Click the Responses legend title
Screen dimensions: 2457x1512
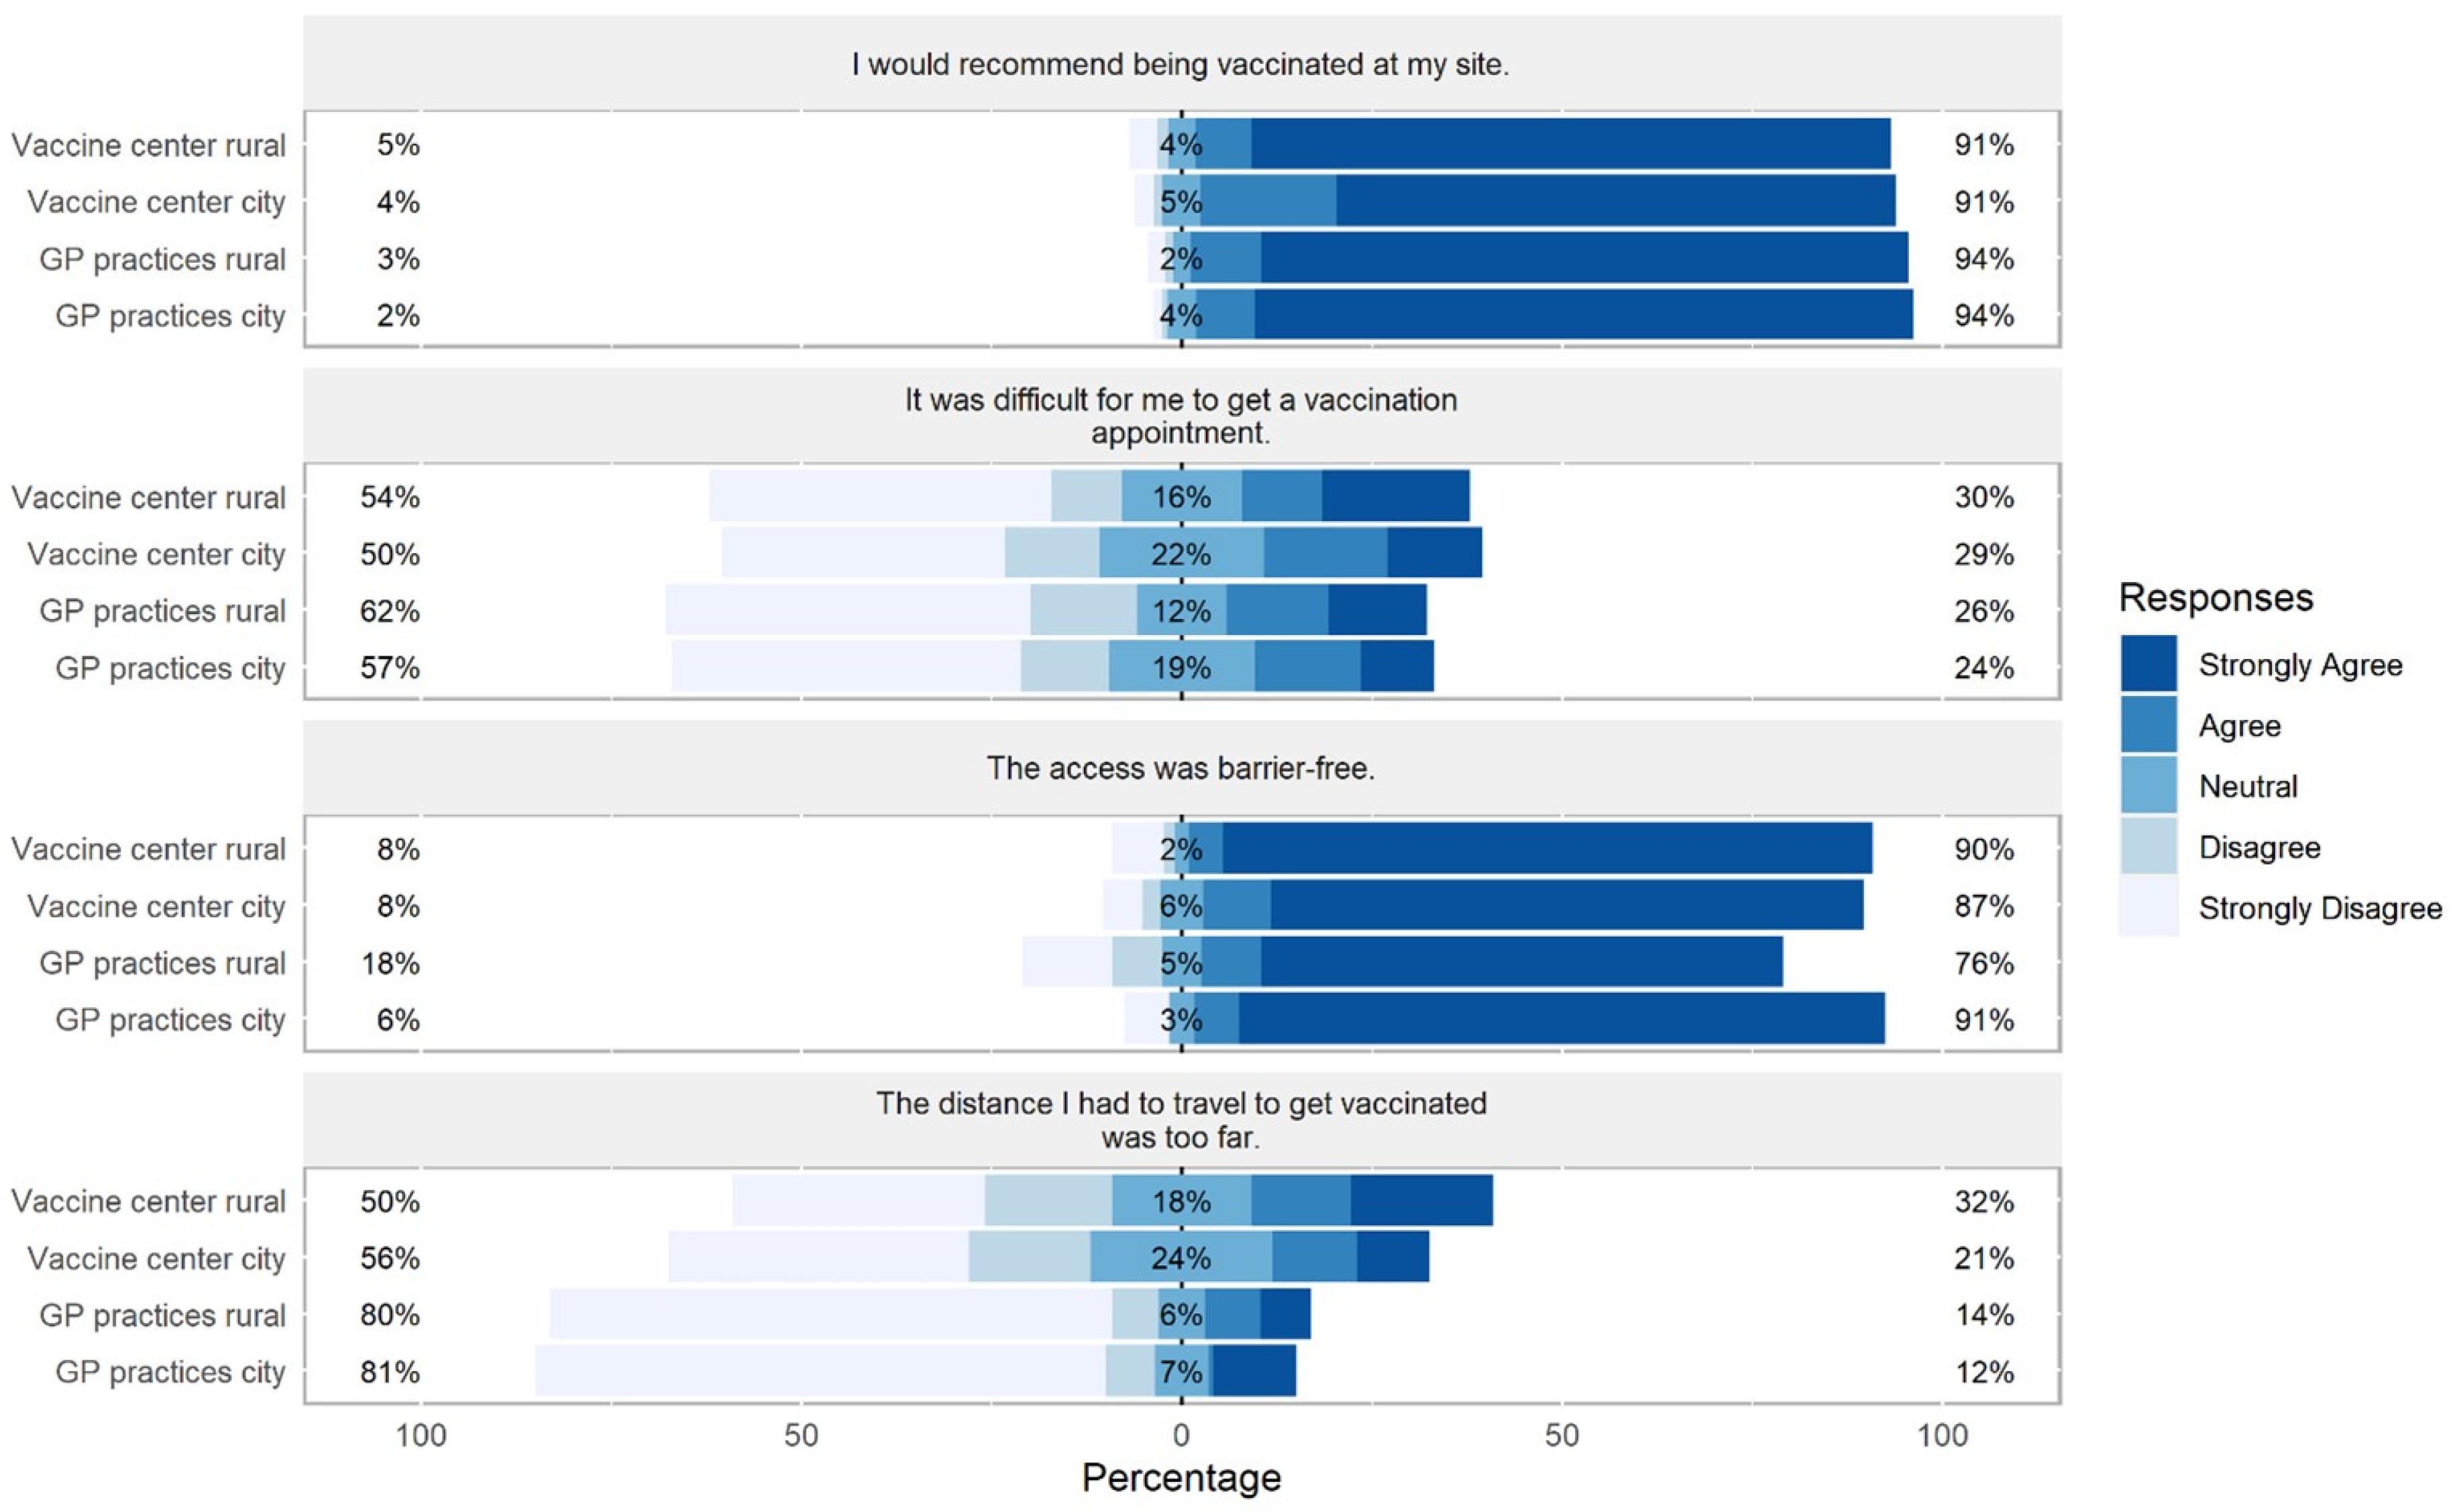(x=2216, y=598)
